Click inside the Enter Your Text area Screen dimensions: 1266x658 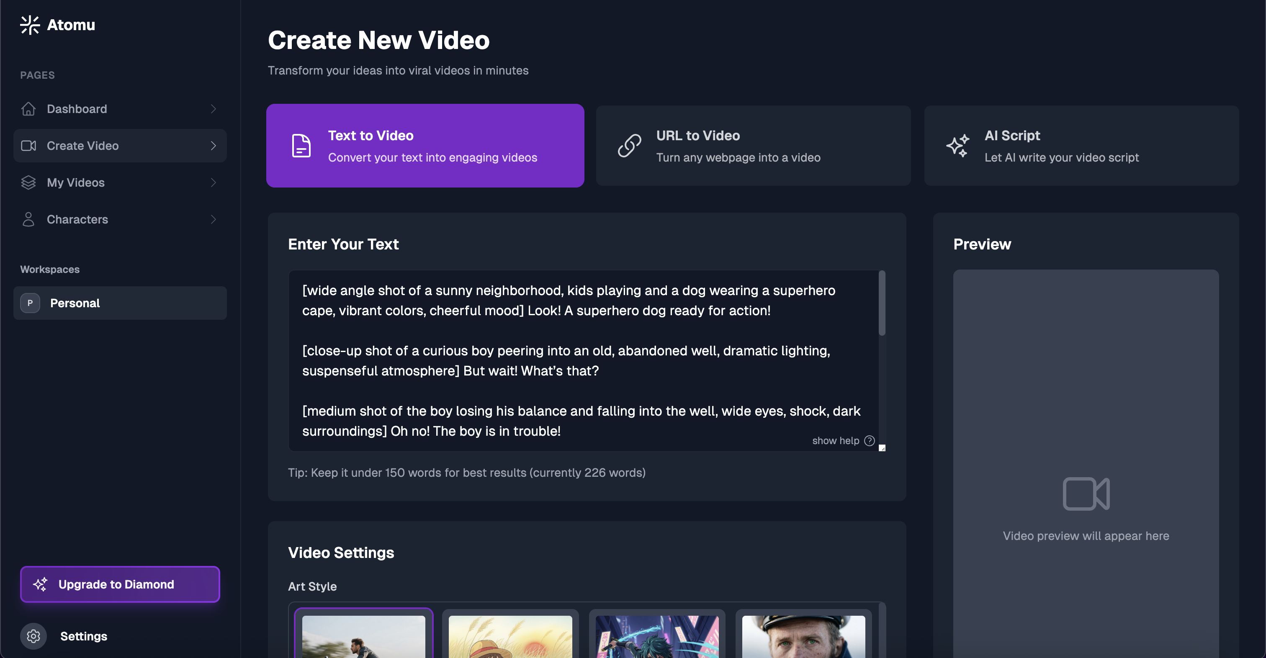582,360
